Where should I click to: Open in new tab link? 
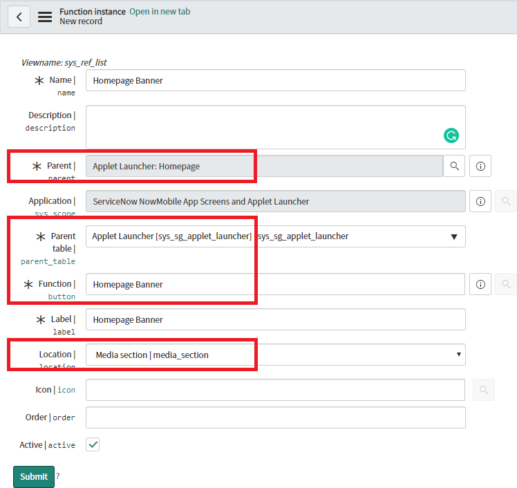point(160,12)
